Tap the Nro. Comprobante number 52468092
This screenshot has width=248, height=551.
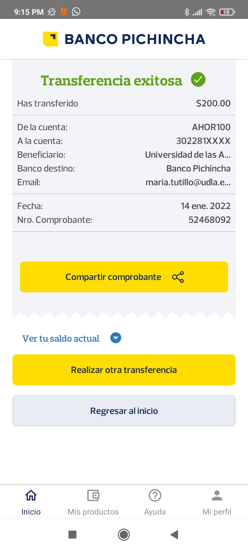coord(209,220)
